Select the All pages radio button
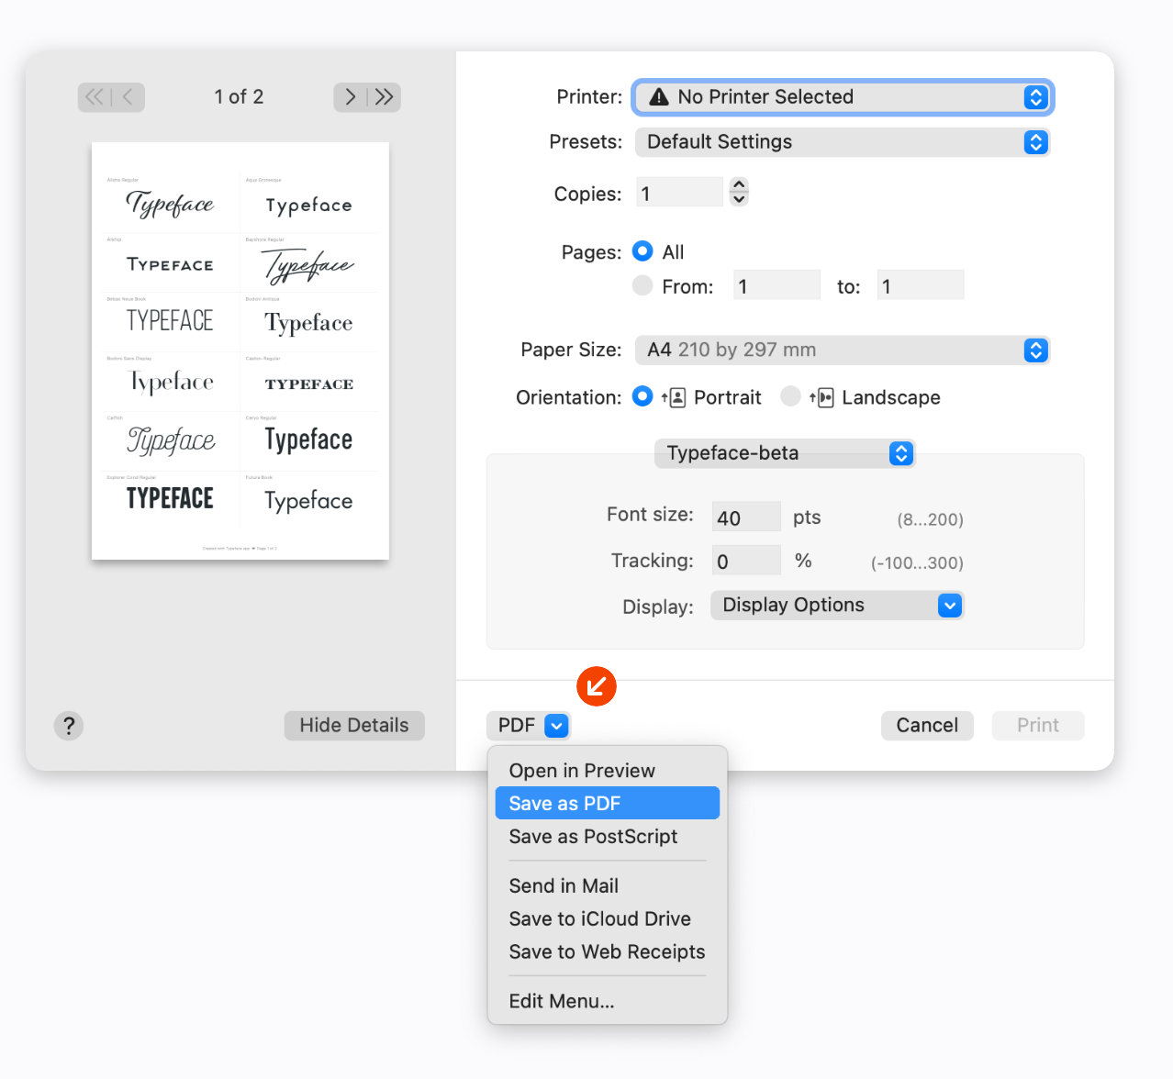This screenshot has width=1173, height=1079. click(642, 251)
